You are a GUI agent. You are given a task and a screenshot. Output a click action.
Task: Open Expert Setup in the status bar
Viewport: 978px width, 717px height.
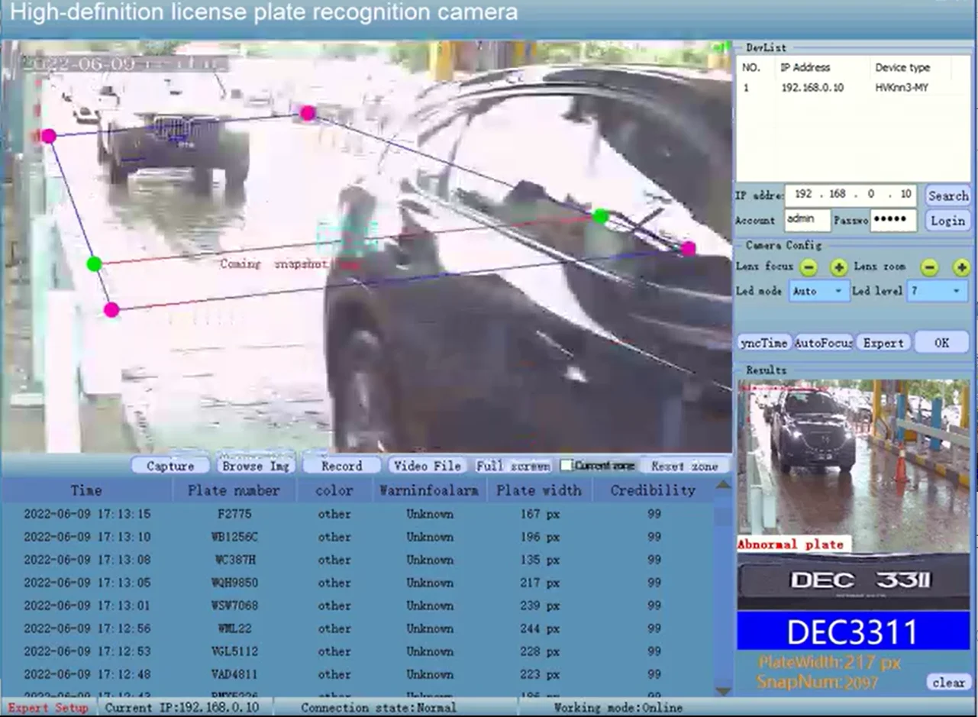tap(47, 708)
